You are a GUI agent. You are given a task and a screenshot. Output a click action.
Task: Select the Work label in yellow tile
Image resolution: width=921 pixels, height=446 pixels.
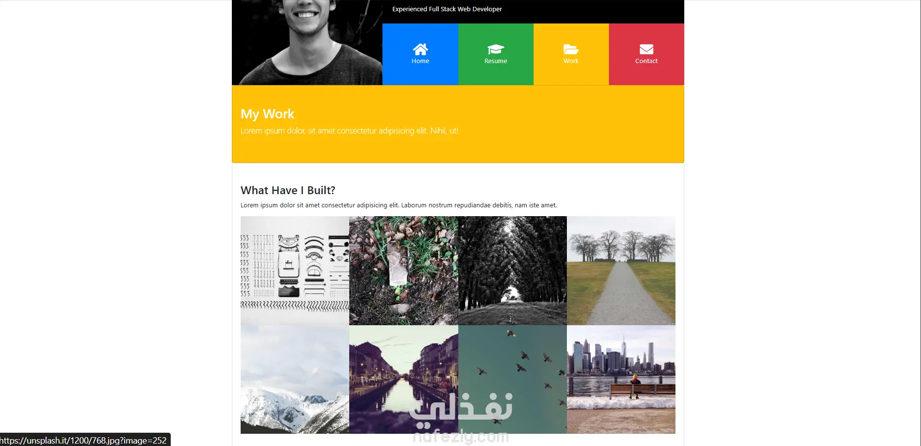(571, 61)
